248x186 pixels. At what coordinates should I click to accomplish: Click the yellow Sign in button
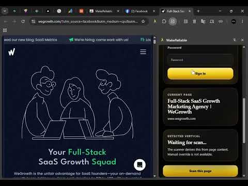coord(200,73)
